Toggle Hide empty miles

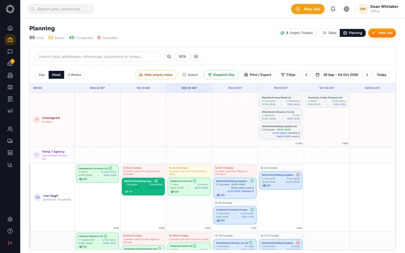click(156, 75)
